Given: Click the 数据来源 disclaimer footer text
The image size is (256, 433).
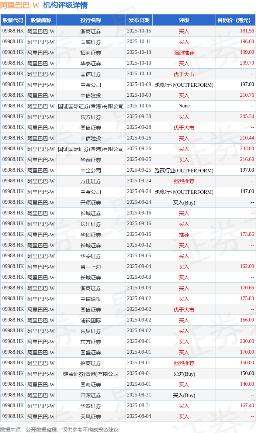Looking at the screenshot, I should point(59,430).
